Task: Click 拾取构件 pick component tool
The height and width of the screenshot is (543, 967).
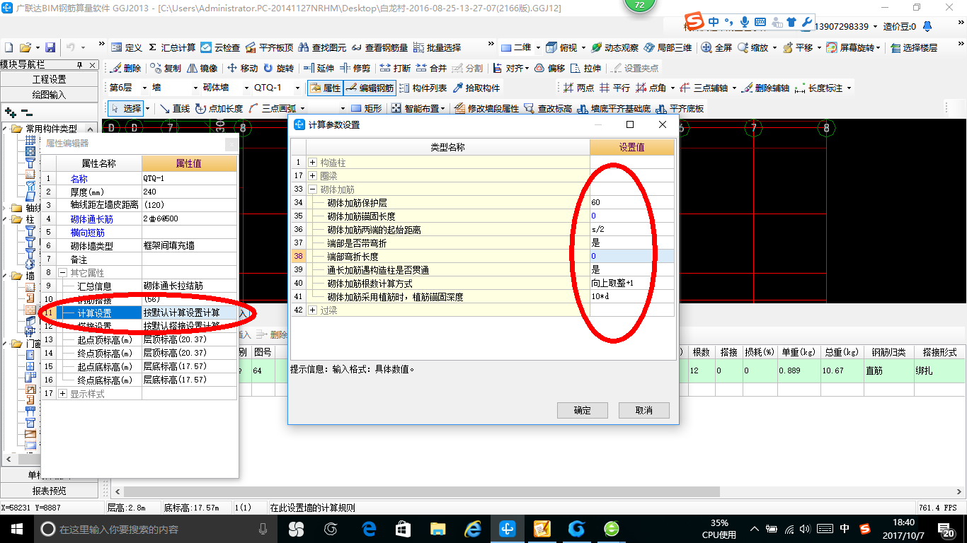Action: 476,88
